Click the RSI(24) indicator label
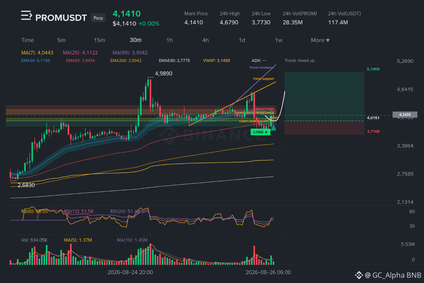Image resolution: width=424 pixels, height=283 pixels. coord(125,211)
